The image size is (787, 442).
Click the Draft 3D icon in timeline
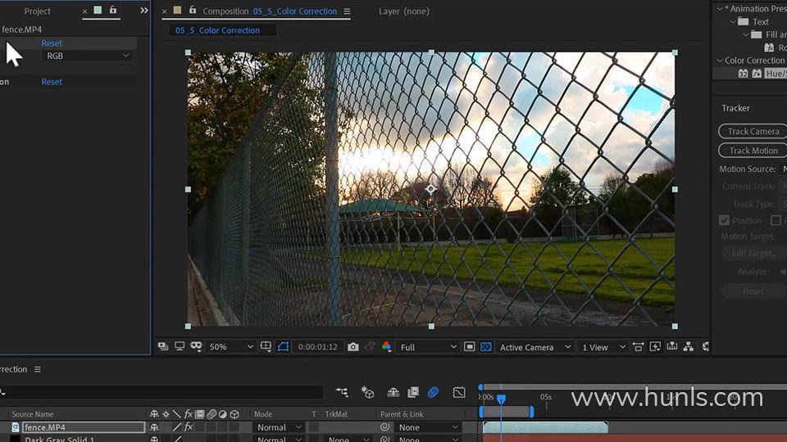pos(367,392)
